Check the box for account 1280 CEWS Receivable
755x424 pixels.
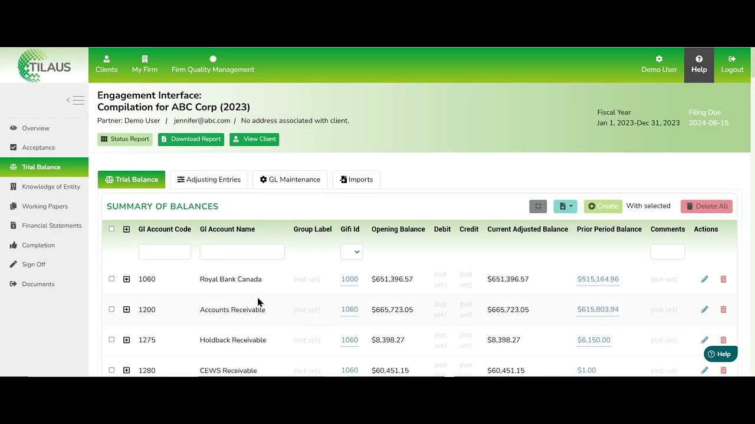pyautogui.click(x=111, y=370)
